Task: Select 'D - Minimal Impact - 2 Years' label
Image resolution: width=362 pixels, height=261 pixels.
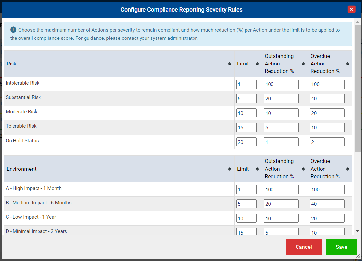Action: pyautogui.click(x=36, y=231)
